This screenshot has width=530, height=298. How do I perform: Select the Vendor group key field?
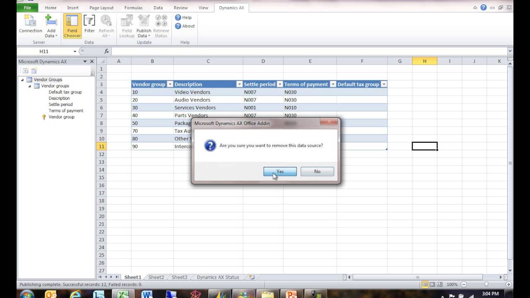click(61, 117)
